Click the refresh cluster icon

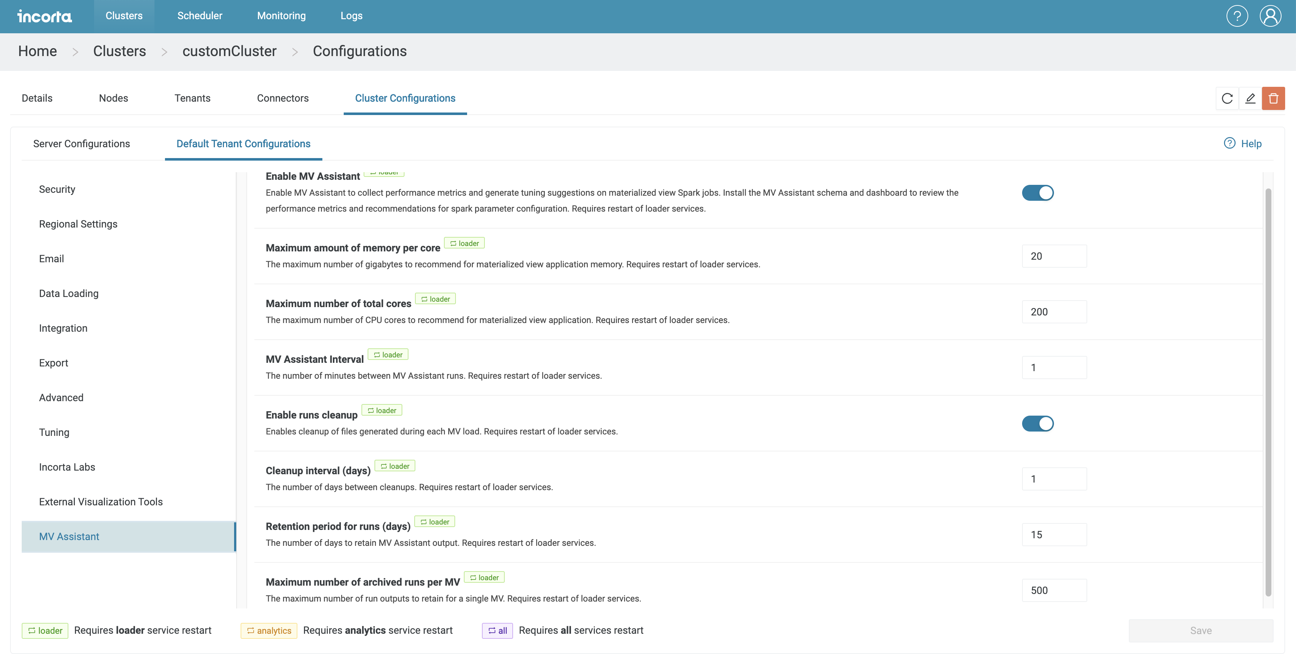(1227, 98)
